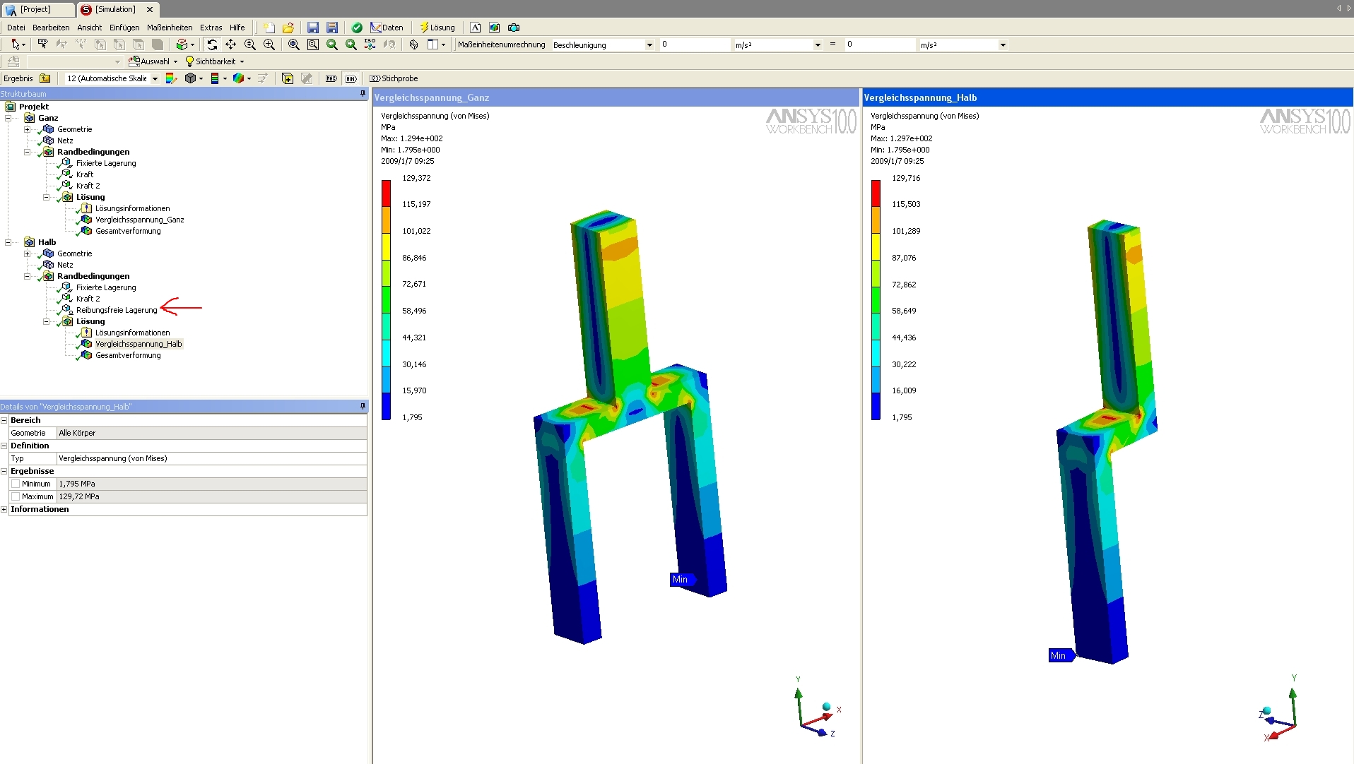
Task: Toggle the MIN label display
Action: tap(351, 78)
